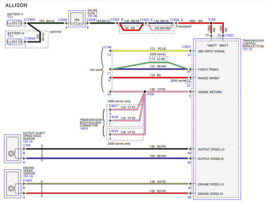Click the C2029 label at fuse pin B

(91, 20)
